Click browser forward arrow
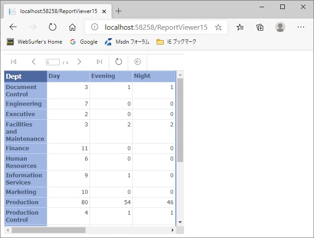The height and width of the screenshot is (238, 314). coord(33,27)
